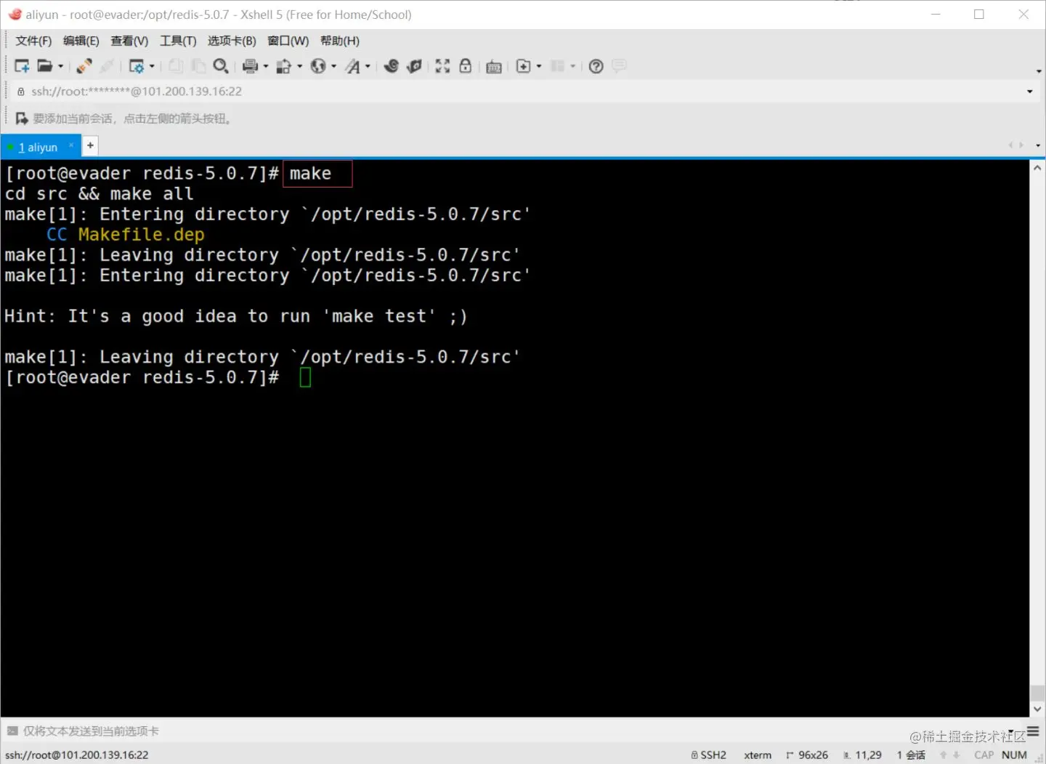Open the 查看(V) menu

tap(129, 41)
